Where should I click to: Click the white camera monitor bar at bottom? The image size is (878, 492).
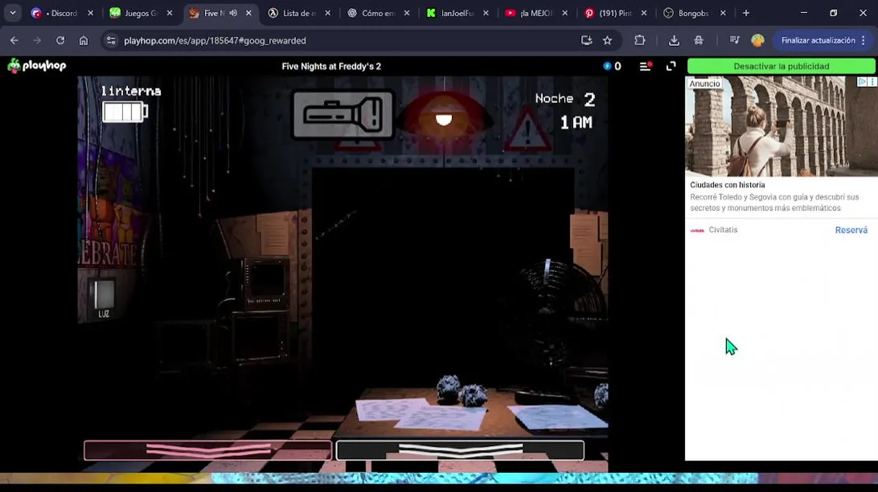[460, 450]
